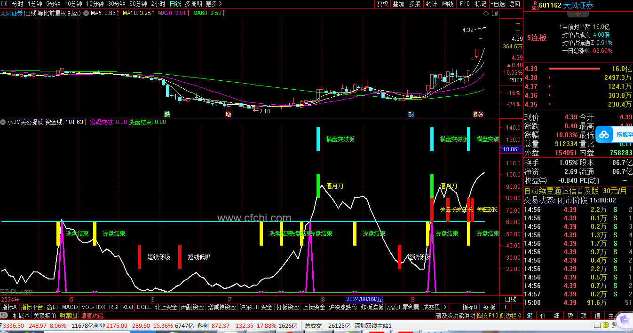Select the 炸板连板 indicator

click(372, 307)
